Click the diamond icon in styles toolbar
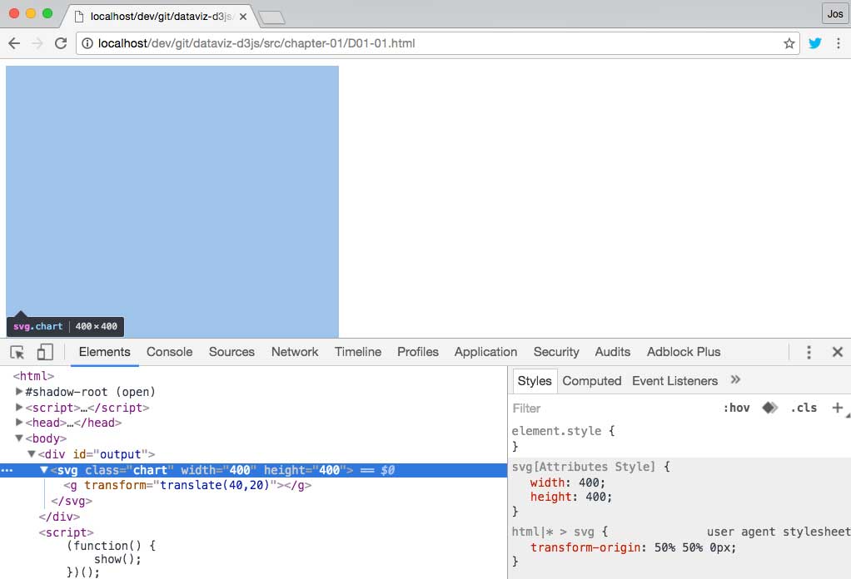Image resolution: width=851 pixels, height=579 pixels. click(770, 408)
